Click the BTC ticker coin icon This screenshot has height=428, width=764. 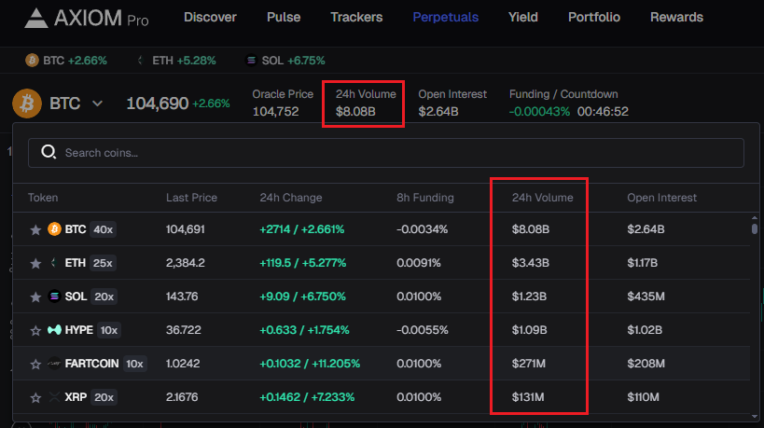click(32, 61)
